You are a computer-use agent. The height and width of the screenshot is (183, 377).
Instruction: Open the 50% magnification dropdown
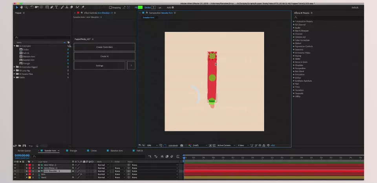pos(152,145)
